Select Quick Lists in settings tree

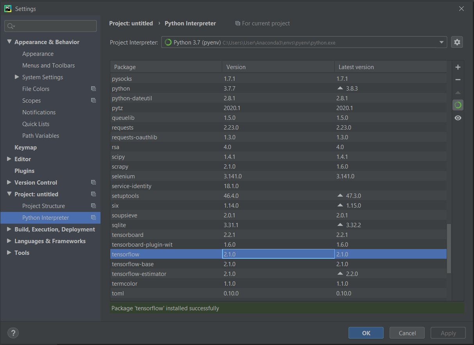tap(36, 124)
